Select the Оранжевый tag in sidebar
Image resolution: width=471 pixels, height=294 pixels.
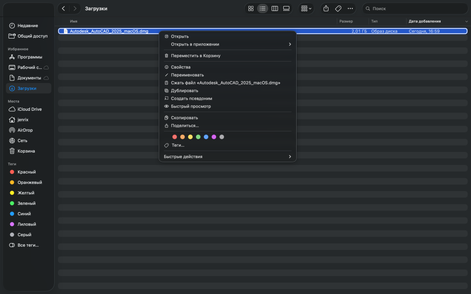coord(29,182)
